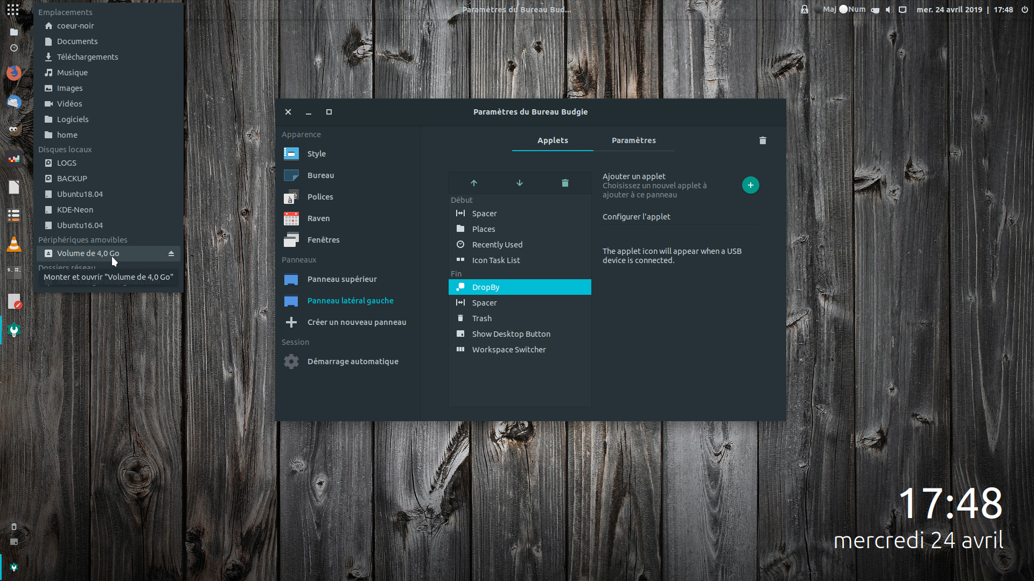Click the trash icon above the applet list
Viewport: 1034px width, 581px height.
click(x=565, y=183)
